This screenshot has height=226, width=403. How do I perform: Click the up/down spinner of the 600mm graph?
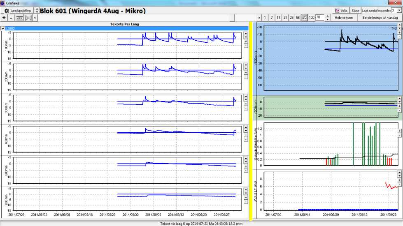click(x=246, y=160)
